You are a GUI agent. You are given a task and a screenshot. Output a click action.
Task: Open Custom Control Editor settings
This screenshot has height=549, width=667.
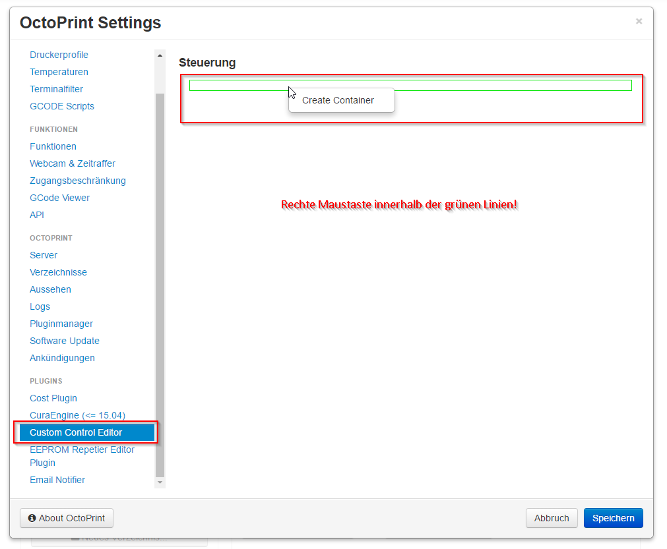[x=76, y=432]
